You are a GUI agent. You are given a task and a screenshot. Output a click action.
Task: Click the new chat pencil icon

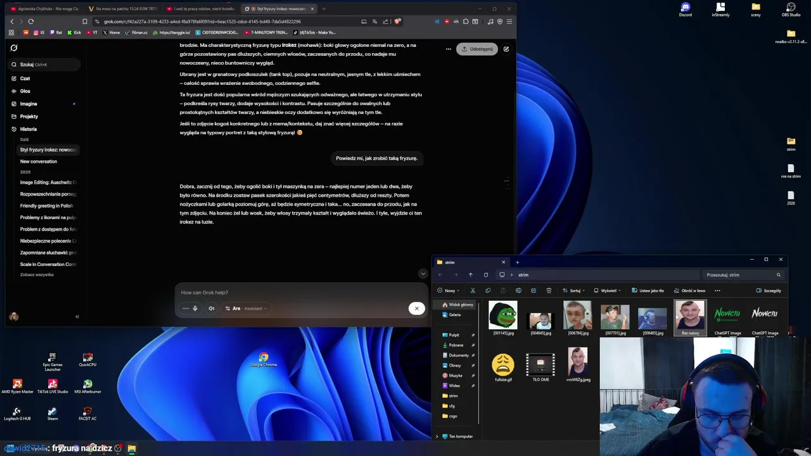506,49
